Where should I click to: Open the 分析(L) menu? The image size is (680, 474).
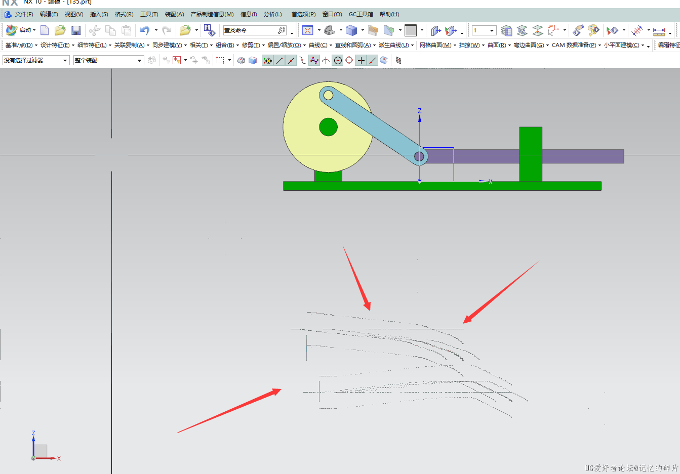[273, 14]
